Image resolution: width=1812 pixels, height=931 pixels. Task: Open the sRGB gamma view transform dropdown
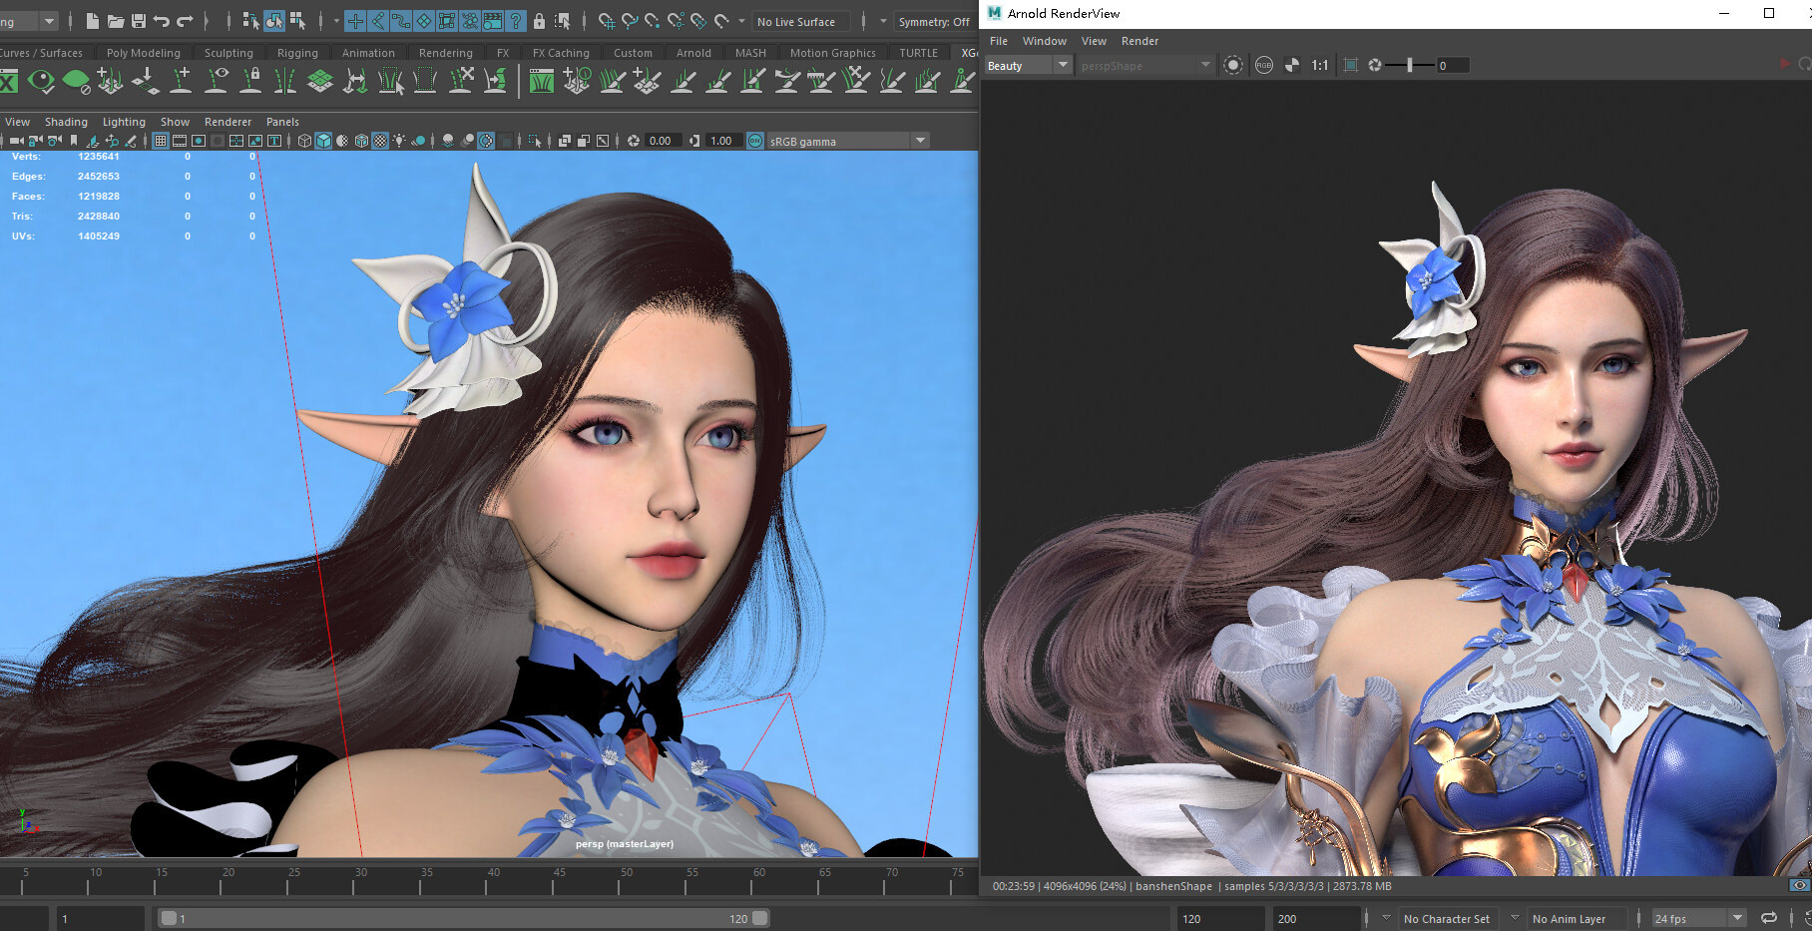point(848,141)
